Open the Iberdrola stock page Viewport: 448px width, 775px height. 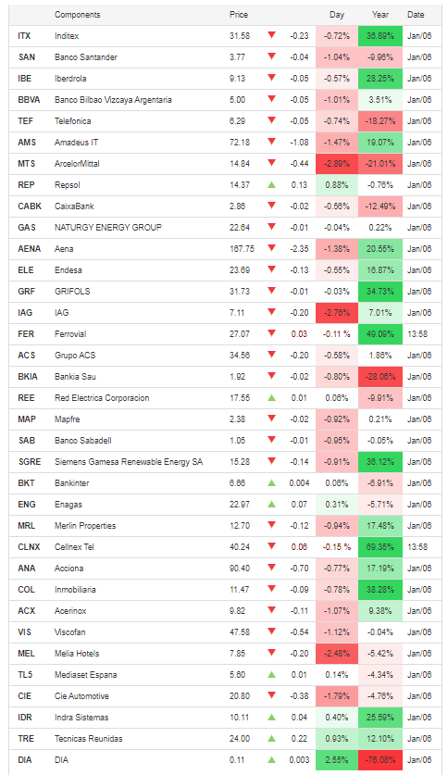(x=70, y=79)
